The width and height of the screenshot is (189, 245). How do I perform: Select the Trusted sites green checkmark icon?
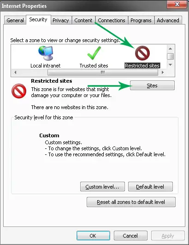[94, 53]
